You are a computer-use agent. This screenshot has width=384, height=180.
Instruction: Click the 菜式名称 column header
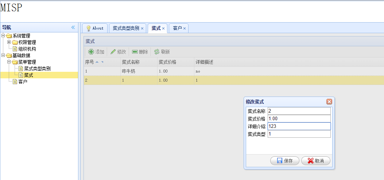tap(139, 62)
